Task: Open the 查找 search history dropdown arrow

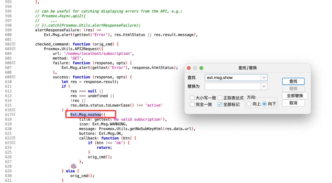Action: pos(264,78)
